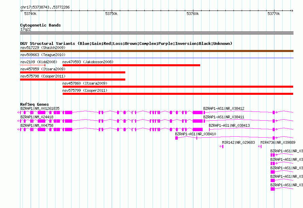
Task: Click the 53750k ruler label
Action: [x=111, y=14]
